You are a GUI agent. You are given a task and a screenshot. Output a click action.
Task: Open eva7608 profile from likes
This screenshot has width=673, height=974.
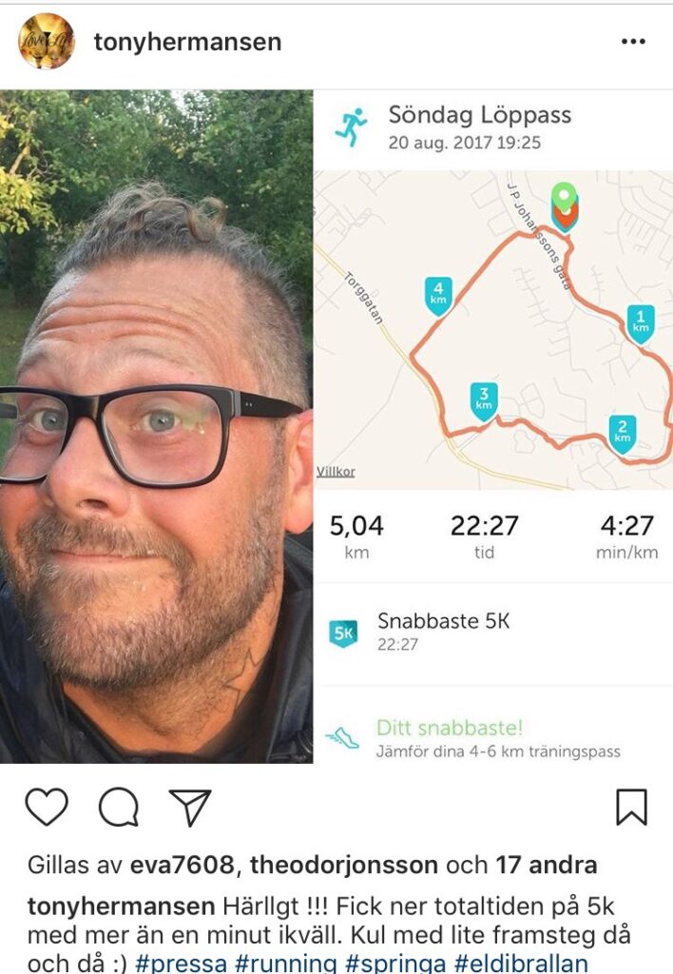pyautogui.click(x=182, y=865)
